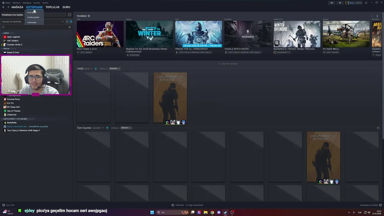Go to the MAĞAZA tab
Image resolution: width=384 pixels, height=216 pixels.
(x=17, y=7)
